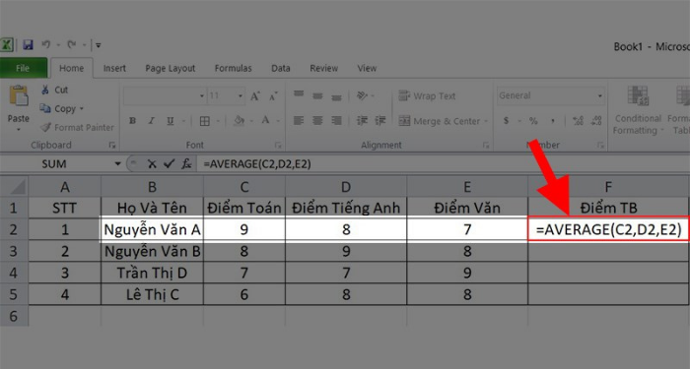This screenshot has width=690, height=369.
Task: Open Font group dialog launcher
Action: (278, 145)
